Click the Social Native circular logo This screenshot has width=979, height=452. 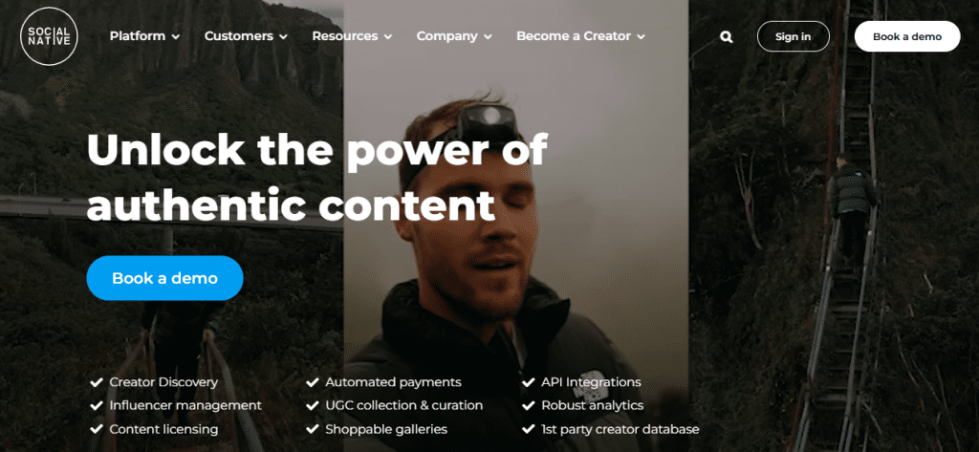point(50,36)
